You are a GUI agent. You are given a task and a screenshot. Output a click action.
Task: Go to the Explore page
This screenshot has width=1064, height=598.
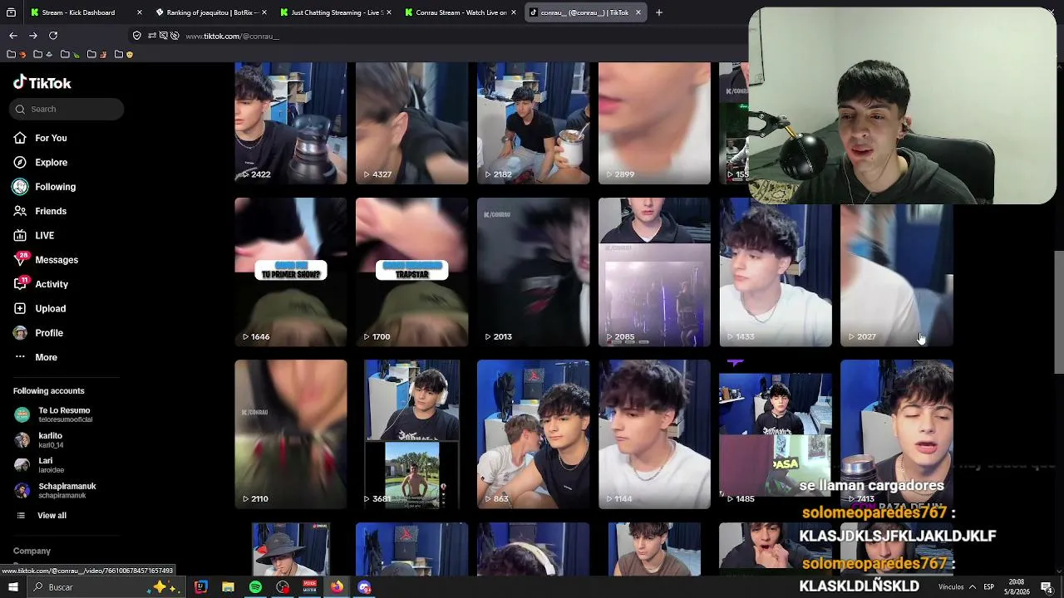(x=52, y=162)
